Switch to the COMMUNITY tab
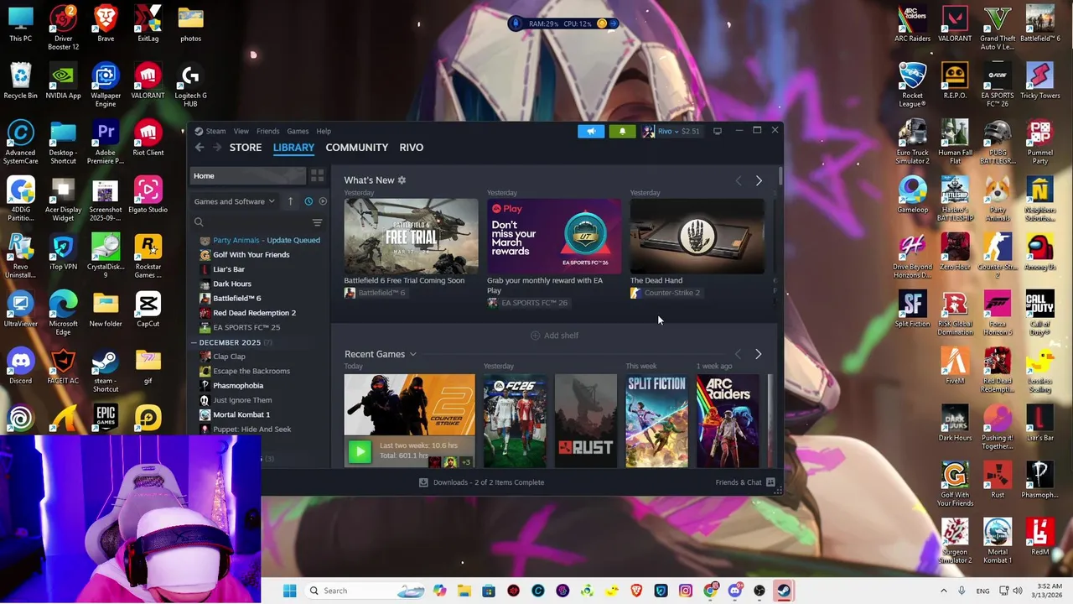 357,148
